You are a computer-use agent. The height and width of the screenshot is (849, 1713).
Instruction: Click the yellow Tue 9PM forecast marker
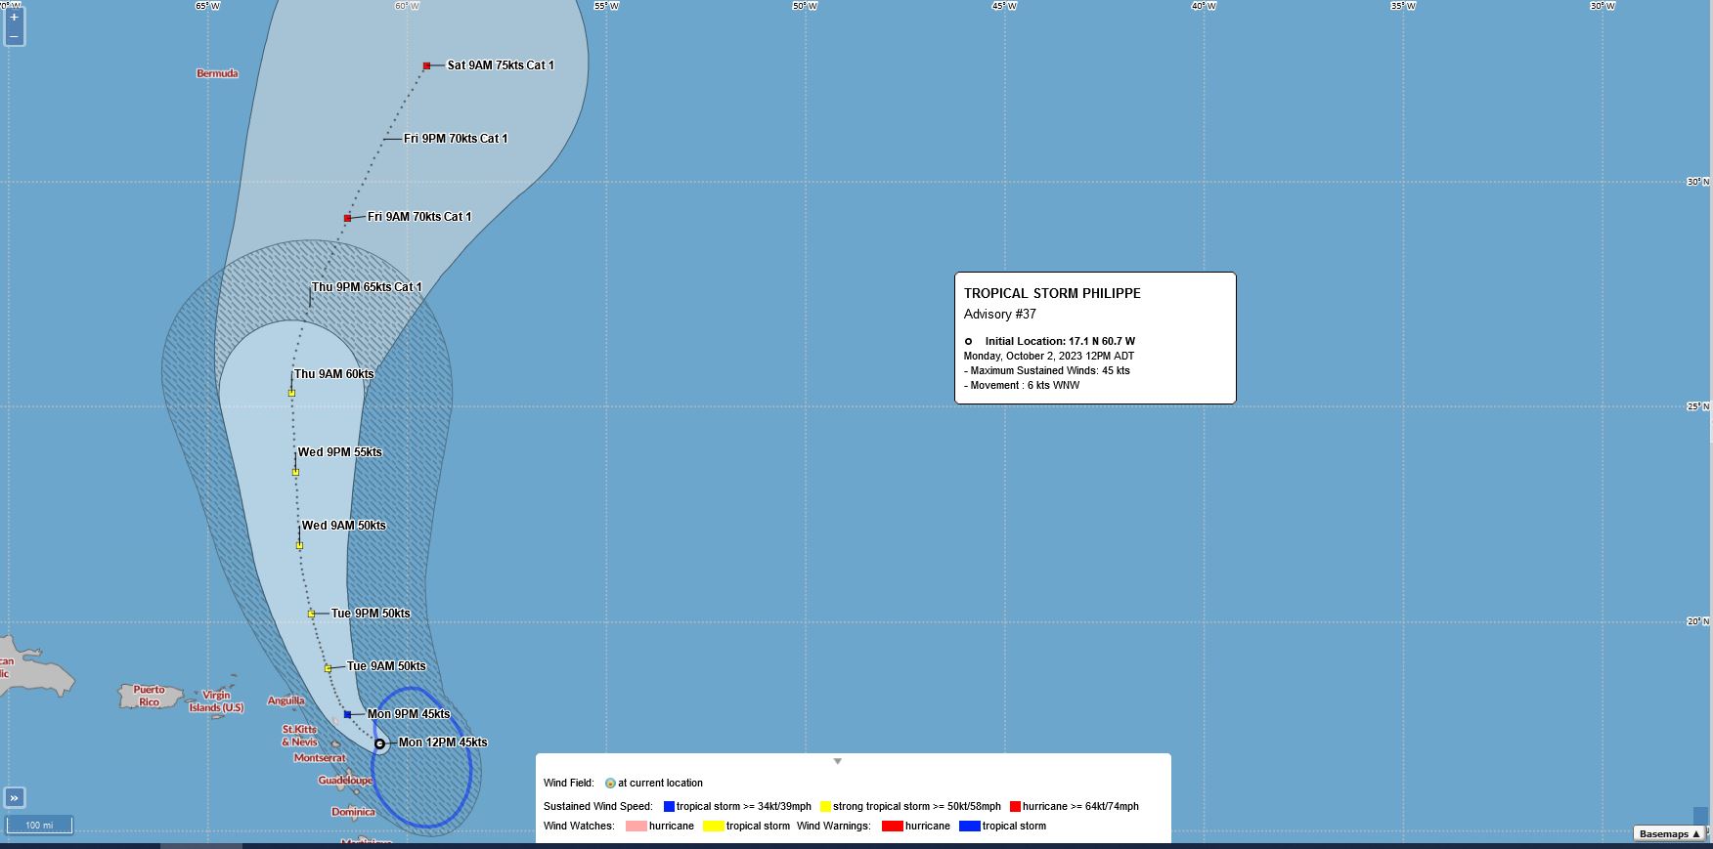[311, 614]
